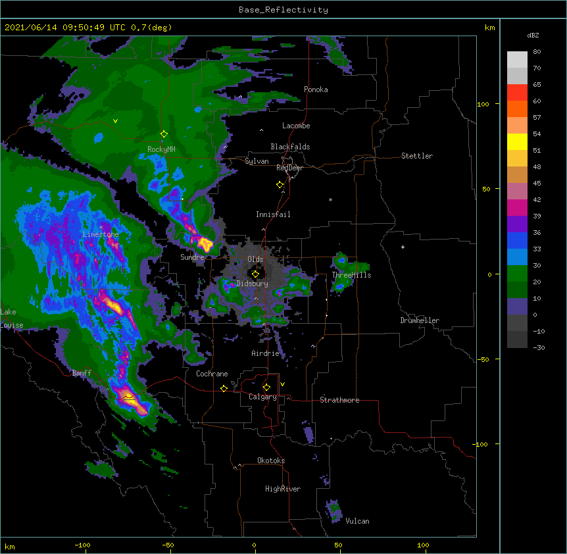This screenshot has height=554, width=567.
Task: Click the Airdrie label
Action: coord(266,353)
